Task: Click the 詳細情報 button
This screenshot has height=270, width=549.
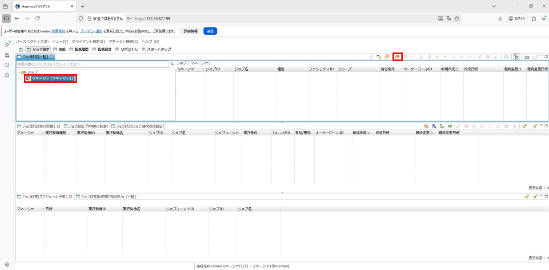Action: (191, 31)
